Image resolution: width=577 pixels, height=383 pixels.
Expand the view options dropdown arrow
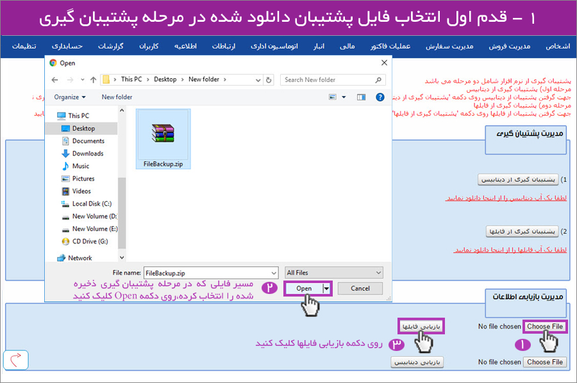tap(344, 97)
